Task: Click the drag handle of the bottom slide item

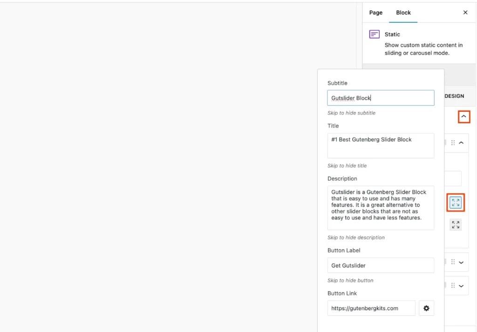Action: pos(453,285)
